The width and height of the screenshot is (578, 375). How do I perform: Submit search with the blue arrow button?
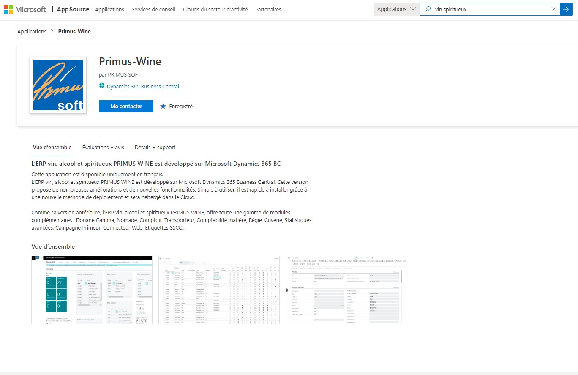pos(566,9)
